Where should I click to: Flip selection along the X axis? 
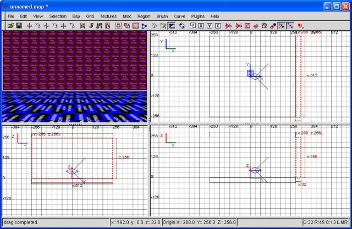coord(29,26)
